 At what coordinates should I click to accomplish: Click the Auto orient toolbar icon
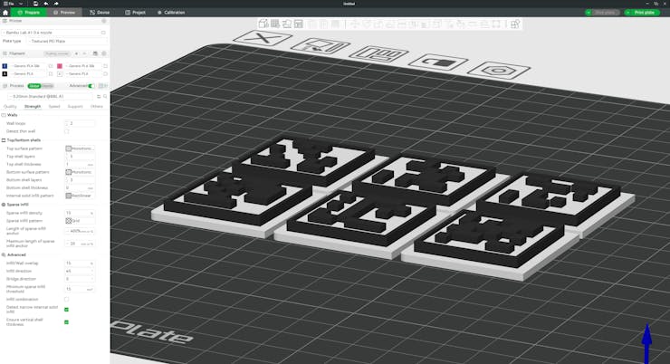coord(287,24)
